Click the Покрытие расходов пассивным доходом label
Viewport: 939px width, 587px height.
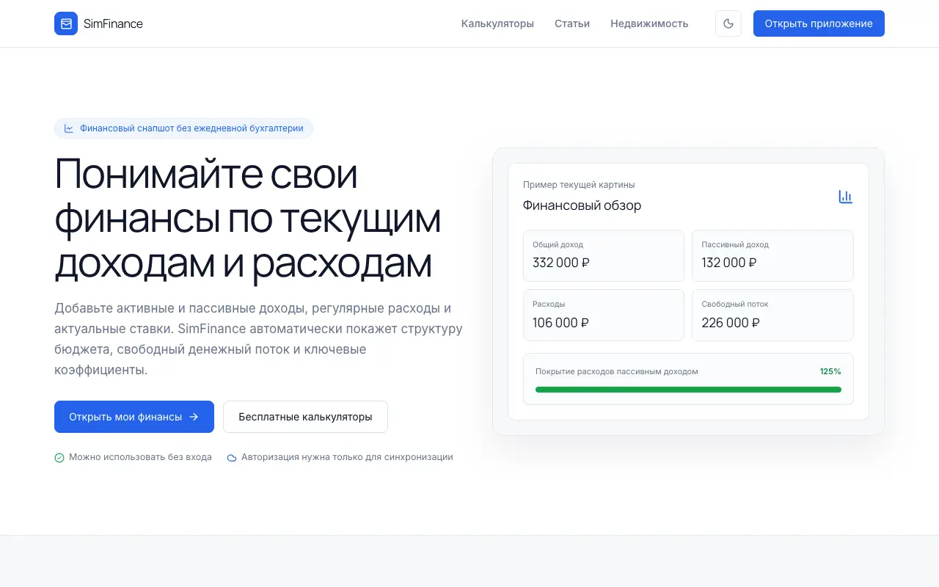(x=617, y=371)
